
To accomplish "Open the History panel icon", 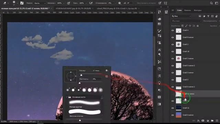I will click(x=159, y=12).
